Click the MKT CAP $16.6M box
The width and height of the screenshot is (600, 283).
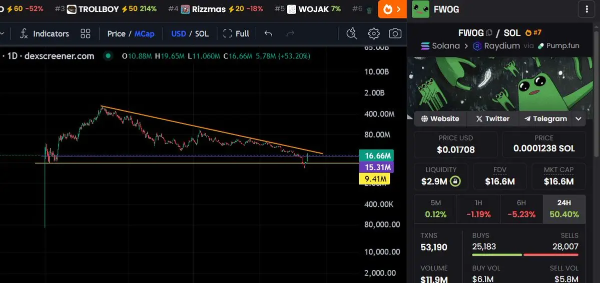point(558,176)
